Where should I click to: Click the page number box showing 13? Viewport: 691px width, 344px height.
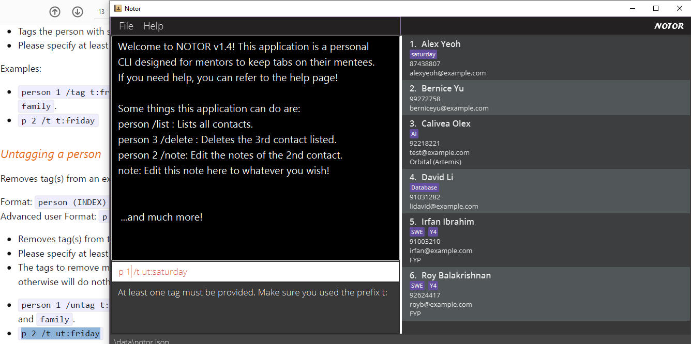(101, 12)
